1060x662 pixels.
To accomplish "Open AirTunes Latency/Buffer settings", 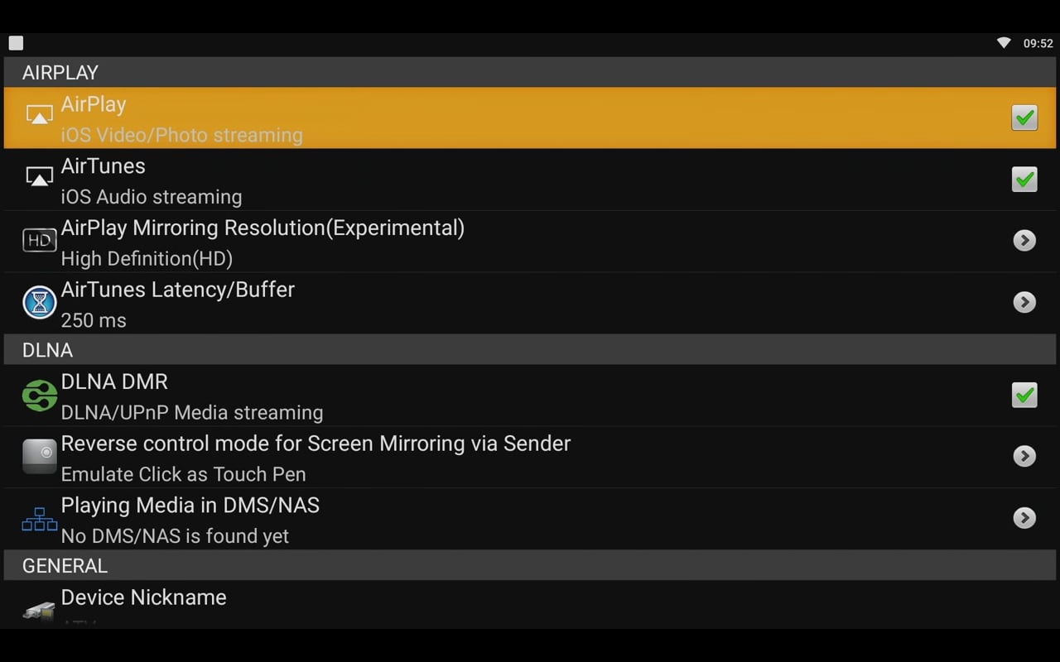I will (1024, 302).
